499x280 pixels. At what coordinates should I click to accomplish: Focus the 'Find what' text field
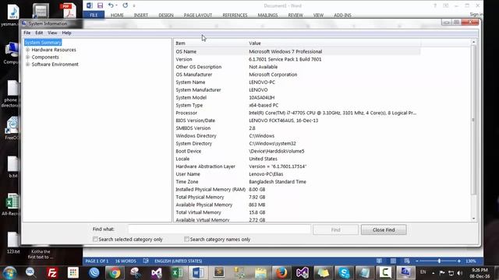(219, 229)
